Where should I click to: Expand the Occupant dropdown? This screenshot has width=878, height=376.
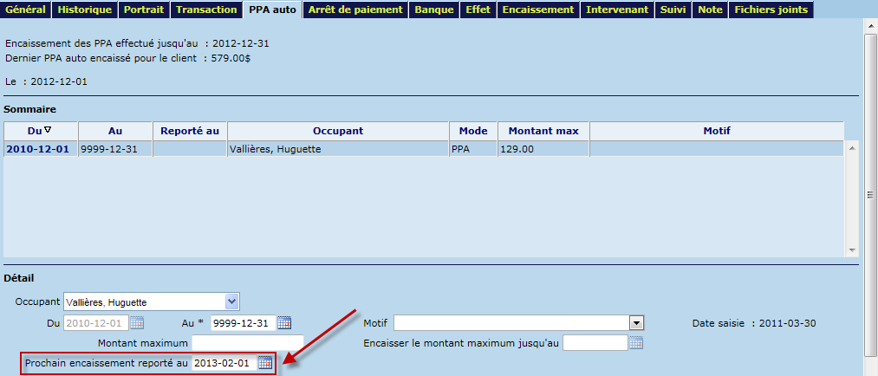pyautogui.click(x=231, y=301)
